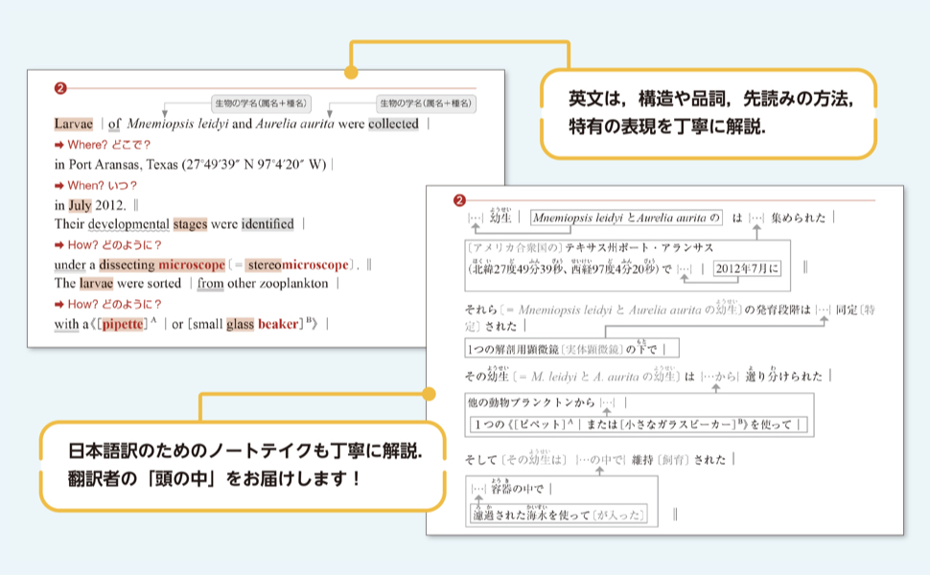Click the highlighted word "Larvae" at sentence start
The height and width of the screenshot is (575, 930).
click(74, 124)
